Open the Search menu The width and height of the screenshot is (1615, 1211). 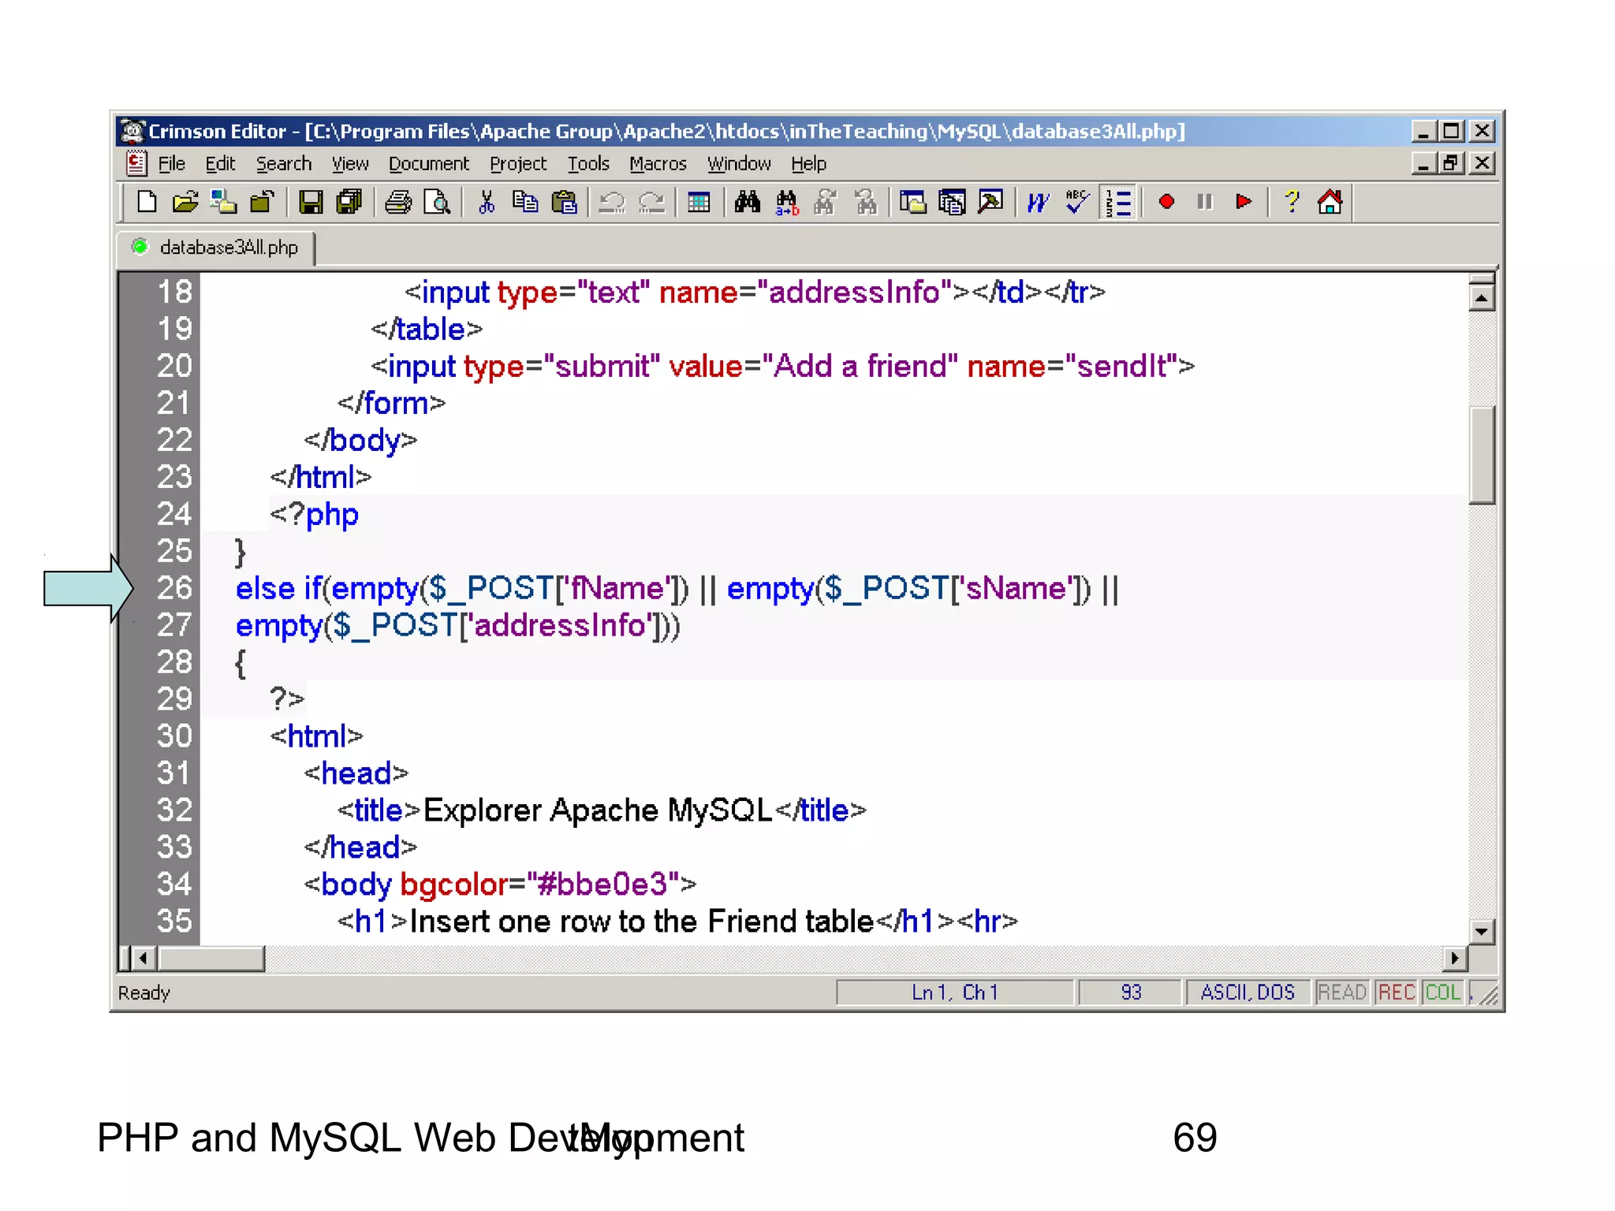pyautogui.click(x=284, y=164)
